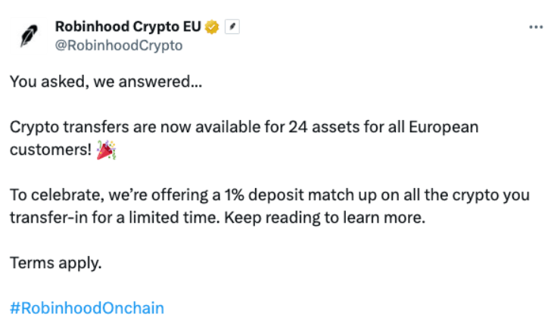Open the #RobinhoodOnchain hashtag
This screenshot has height=324, width=557.
(x=87, y=308)
